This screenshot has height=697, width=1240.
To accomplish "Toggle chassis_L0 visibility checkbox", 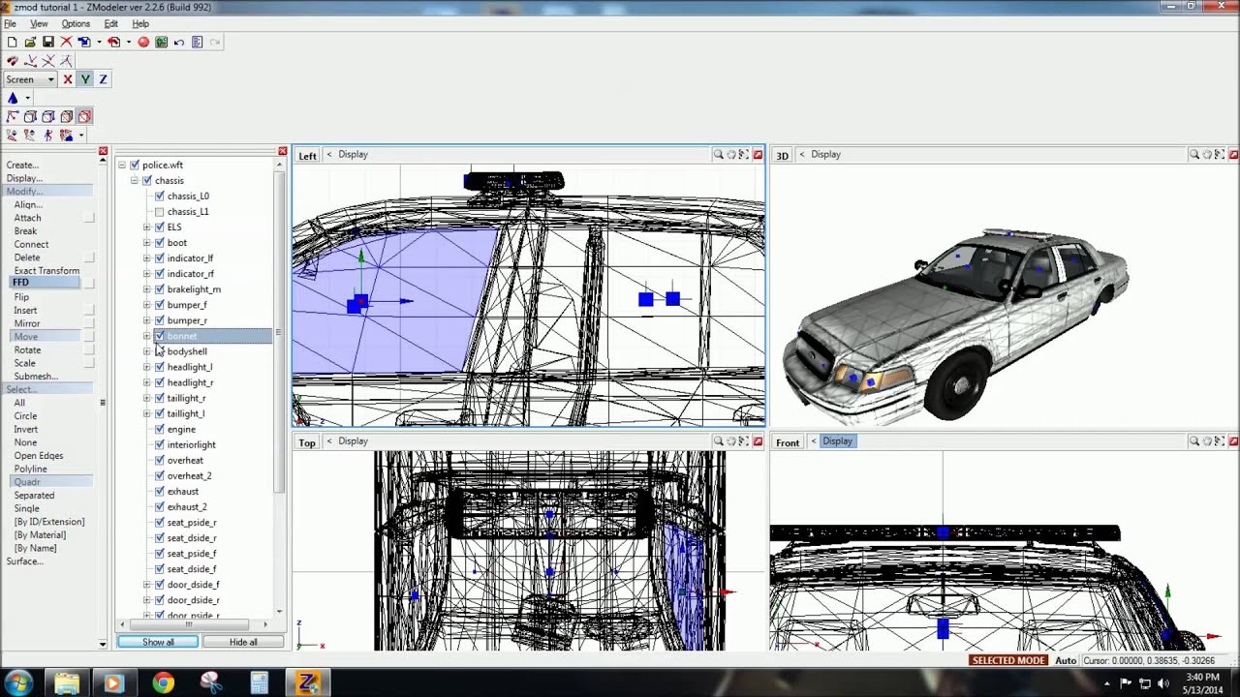I will coord(160,196).
